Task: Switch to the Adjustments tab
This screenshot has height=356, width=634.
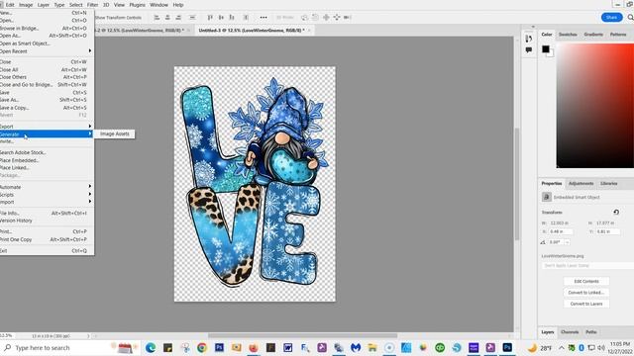Action: coord(581,183)
